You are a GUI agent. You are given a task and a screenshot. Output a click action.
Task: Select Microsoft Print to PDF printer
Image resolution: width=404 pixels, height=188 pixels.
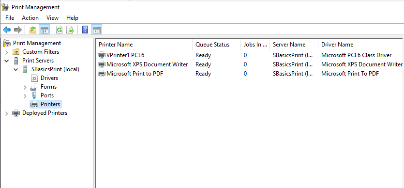(250, 74)
